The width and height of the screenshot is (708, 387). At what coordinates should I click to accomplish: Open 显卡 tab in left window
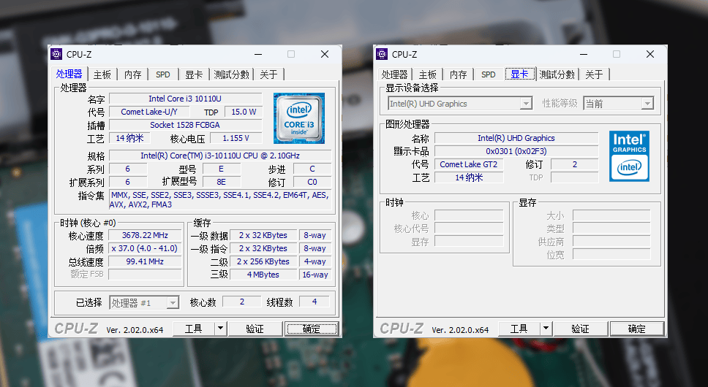(194, 74)
